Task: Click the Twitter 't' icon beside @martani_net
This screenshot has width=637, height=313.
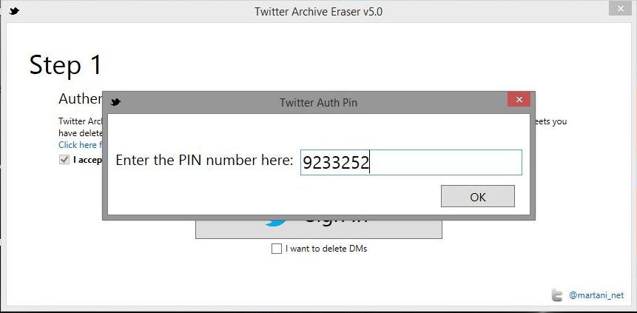Action: tap(557, 295)
